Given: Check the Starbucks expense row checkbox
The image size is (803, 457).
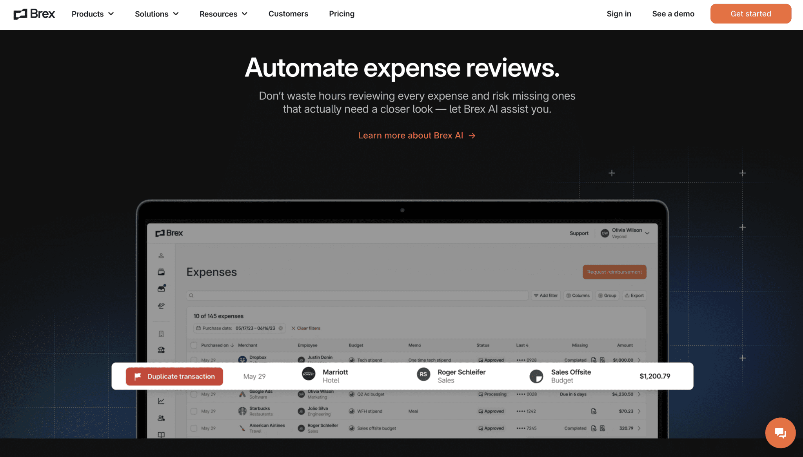Looking at the screenshot, I should pyautogui.click(x=194, y=411).
